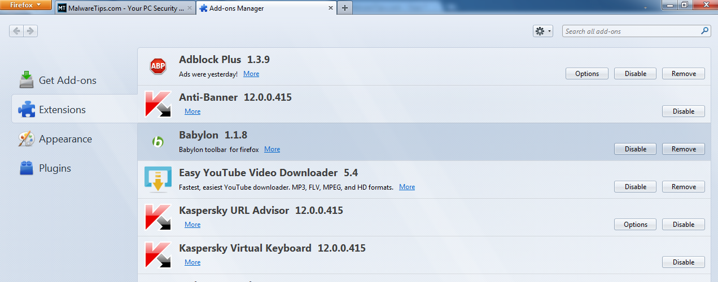Viewport: 718px width, 282px height.
Task: Click the Adblock Plus ABP icon
Action: [158, 66]
